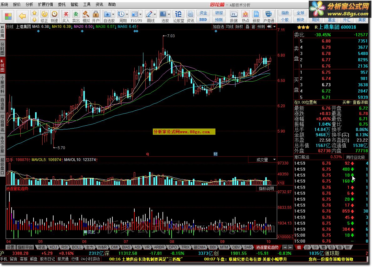Open 股市日记 in bottom bar
Image resolution: width=372 pixels, height=267 pixels.
click(47, 259)
